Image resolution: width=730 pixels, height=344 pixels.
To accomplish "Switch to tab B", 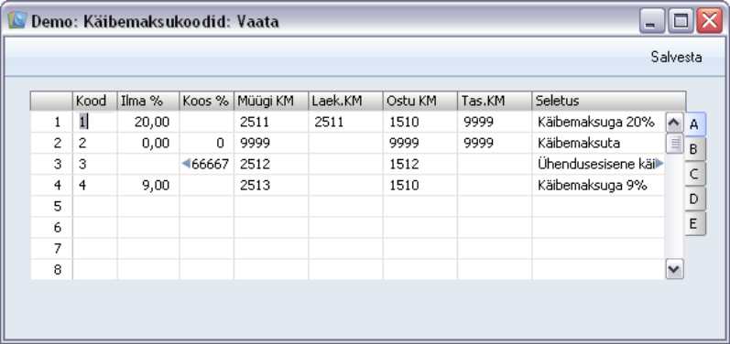I will coord(694,149).
